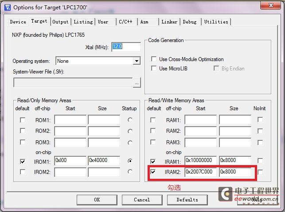Select IROM1 Startup radio button
The width and height of the screenshot is (285, 212).
130,161
